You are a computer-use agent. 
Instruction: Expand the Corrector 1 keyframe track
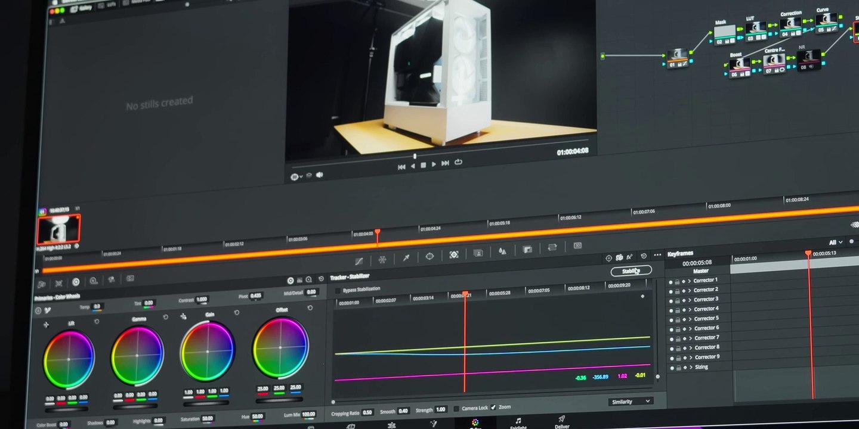click(690, 281)
